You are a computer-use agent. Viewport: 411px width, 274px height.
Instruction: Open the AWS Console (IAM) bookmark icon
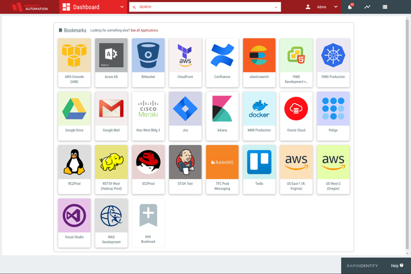pyautogui.click(x=74, y=55)
